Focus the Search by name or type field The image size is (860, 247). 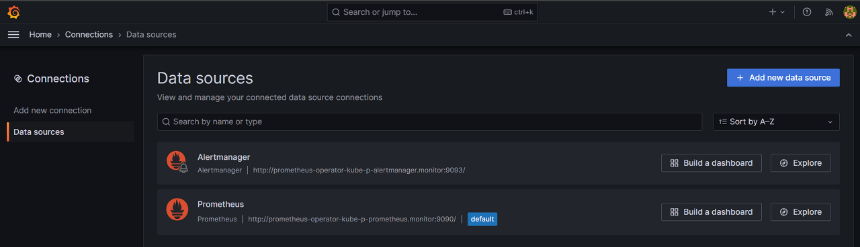pos(429,121)
